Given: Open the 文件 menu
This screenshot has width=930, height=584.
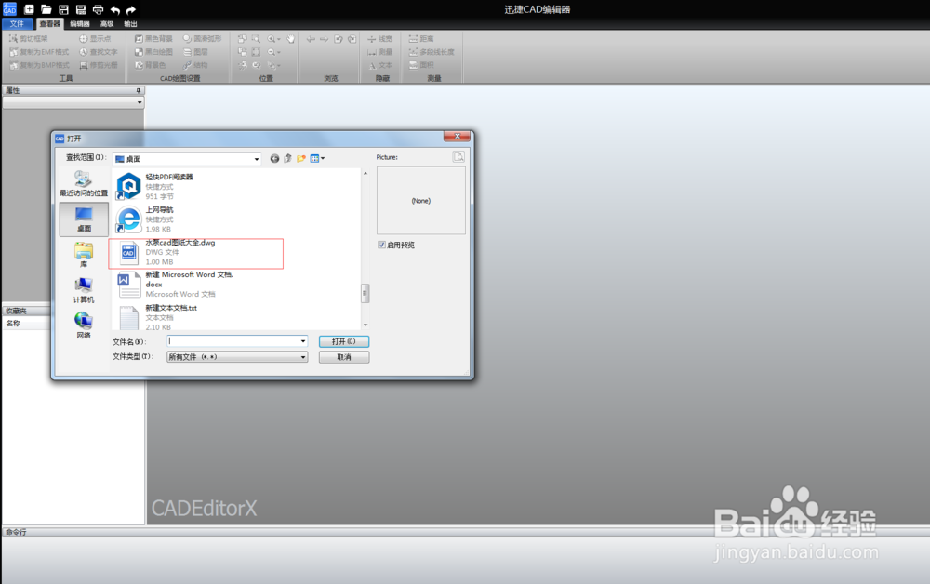Looking at the screenshot, I should 17,24.
